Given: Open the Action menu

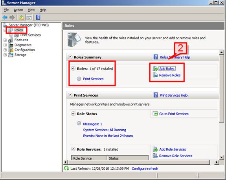Looking at the screenshot, I should (x=18, y=10).
